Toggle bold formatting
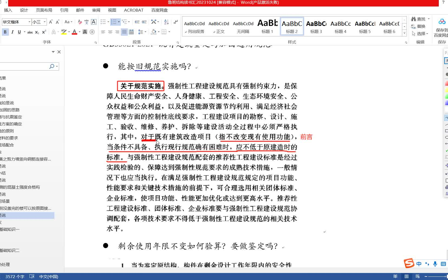The width and height of the screenshot is (448, 280). pyautogui.click(x=5, y=32)
